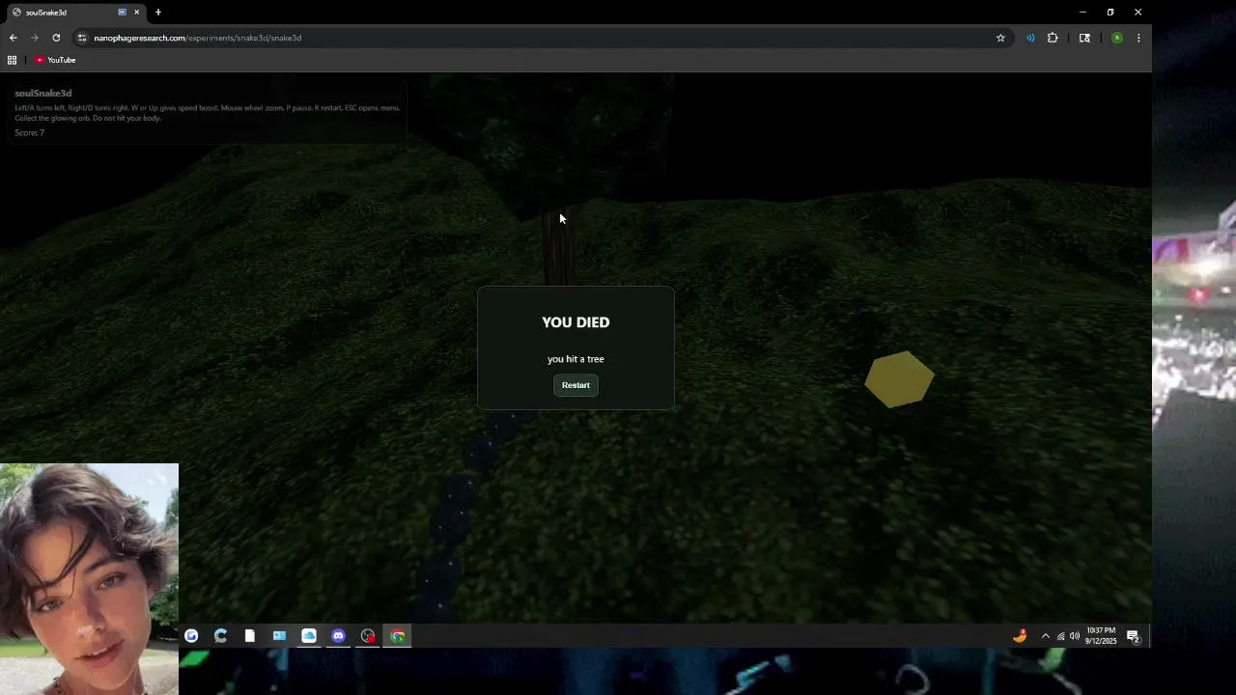
Task: Bookmark this page with the star icon
Action: [x=1000, y=38]
